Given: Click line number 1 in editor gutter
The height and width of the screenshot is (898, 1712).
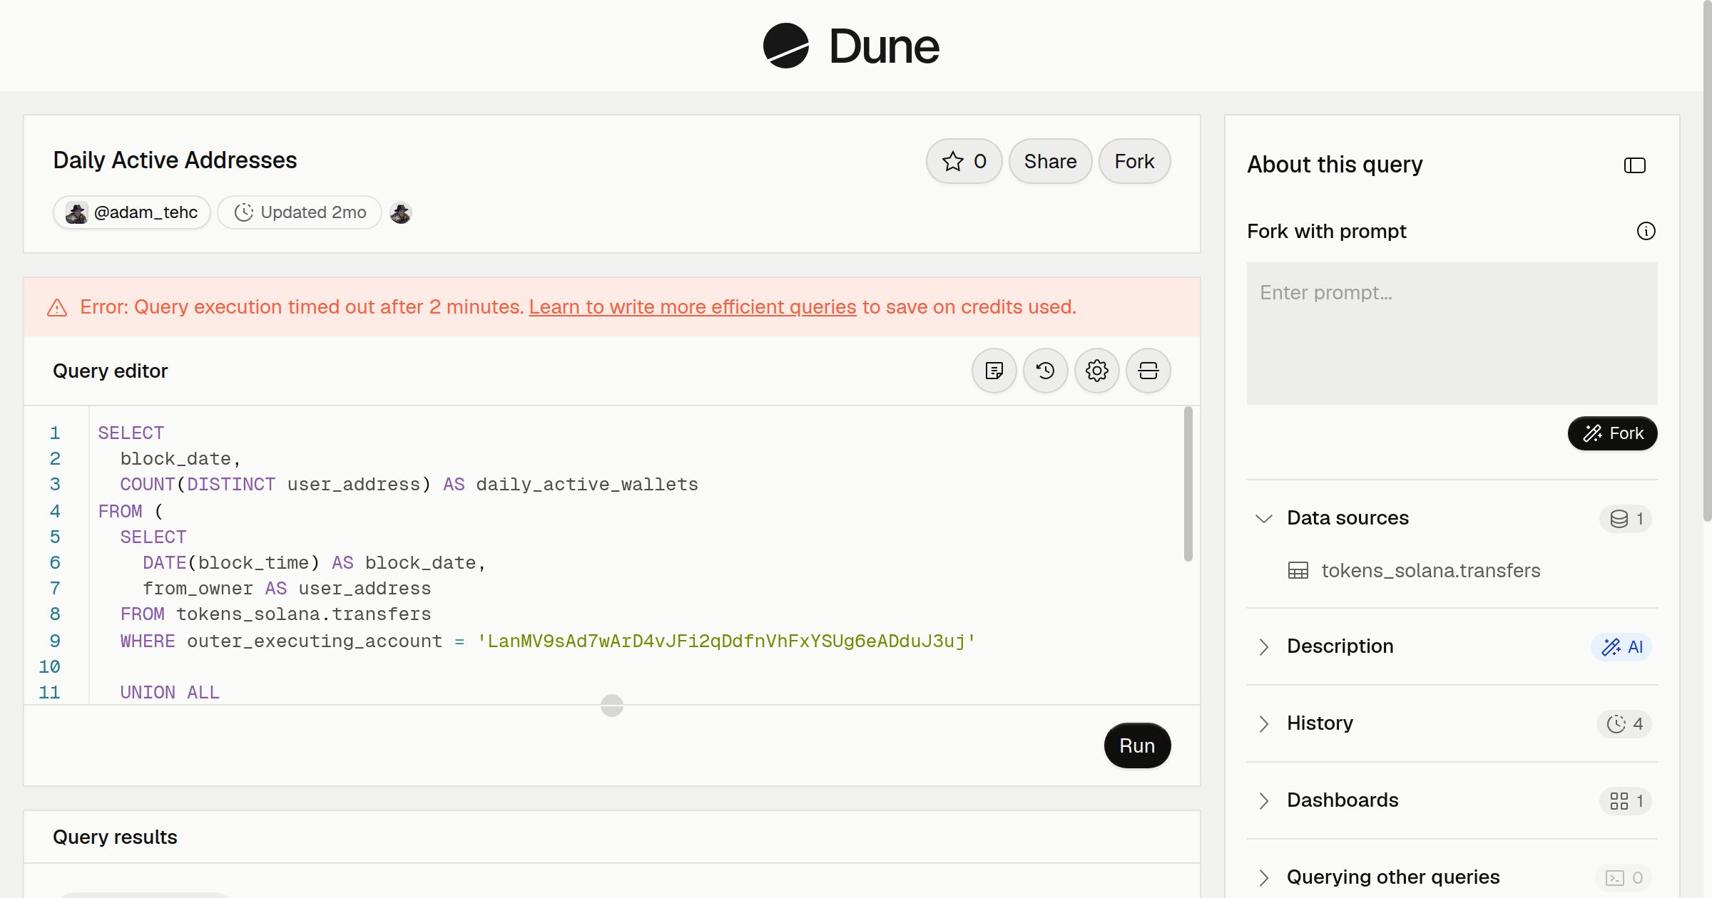Looking at the screenshot, I should coord(55,433).
